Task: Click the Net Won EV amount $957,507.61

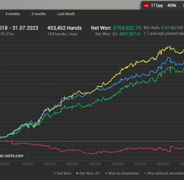Action: (130, 34)
